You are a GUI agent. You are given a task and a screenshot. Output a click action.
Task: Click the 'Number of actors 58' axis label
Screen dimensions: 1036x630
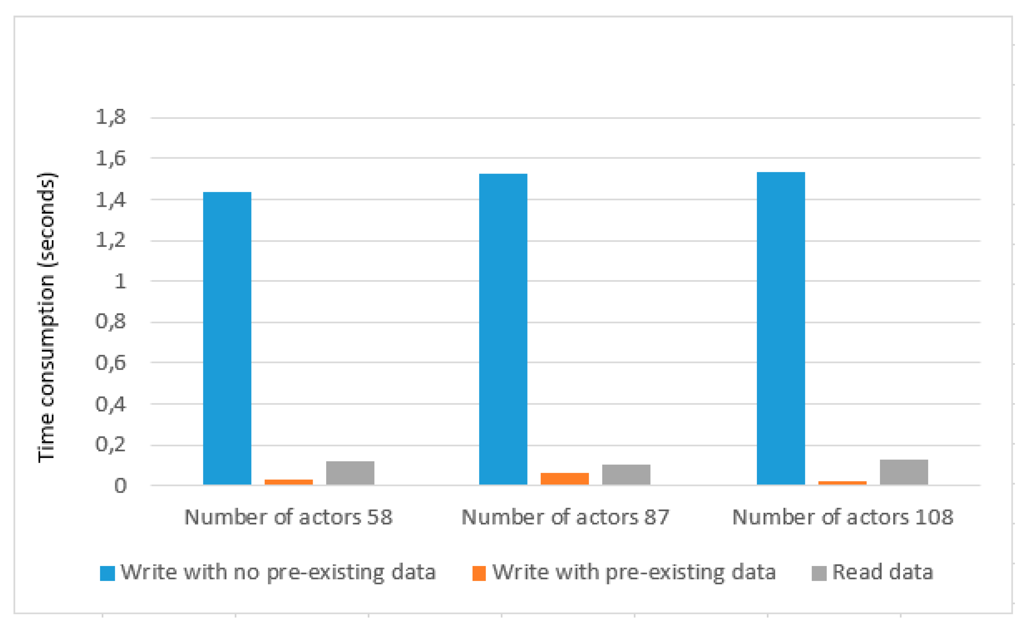click(x=288, y=517)
